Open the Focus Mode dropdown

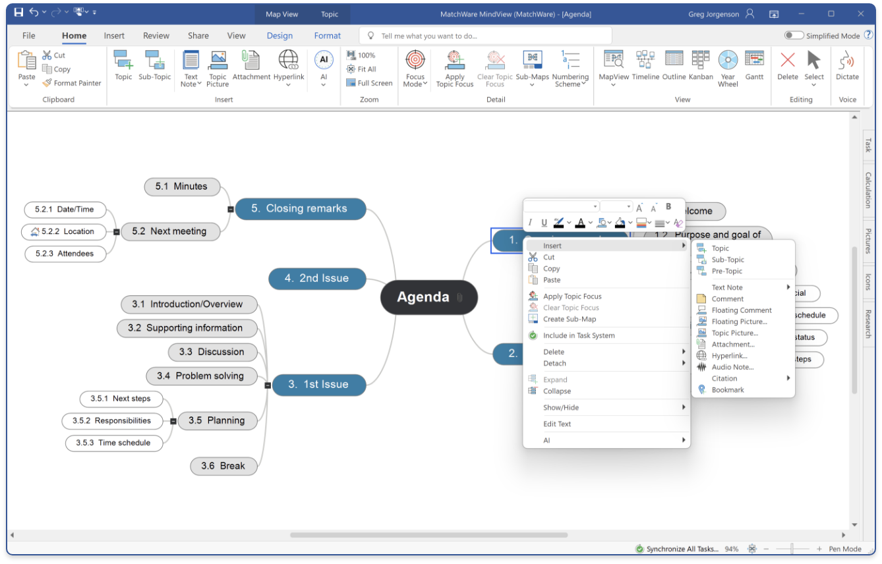click(x=425, y=84)
